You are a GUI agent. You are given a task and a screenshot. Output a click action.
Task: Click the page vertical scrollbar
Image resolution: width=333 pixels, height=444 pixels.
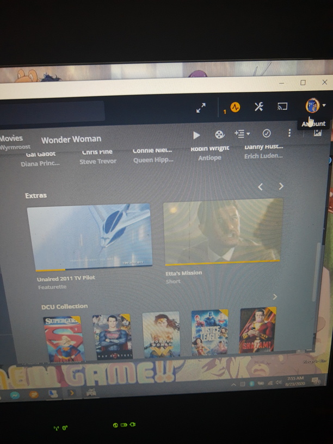click(316, 272)
